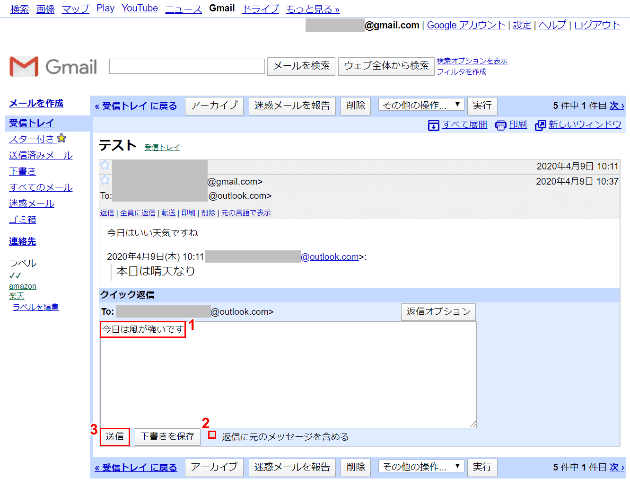Click the Gmail logo
The image size is (630, 487).
pyautogui.click(x=53, y=66)
